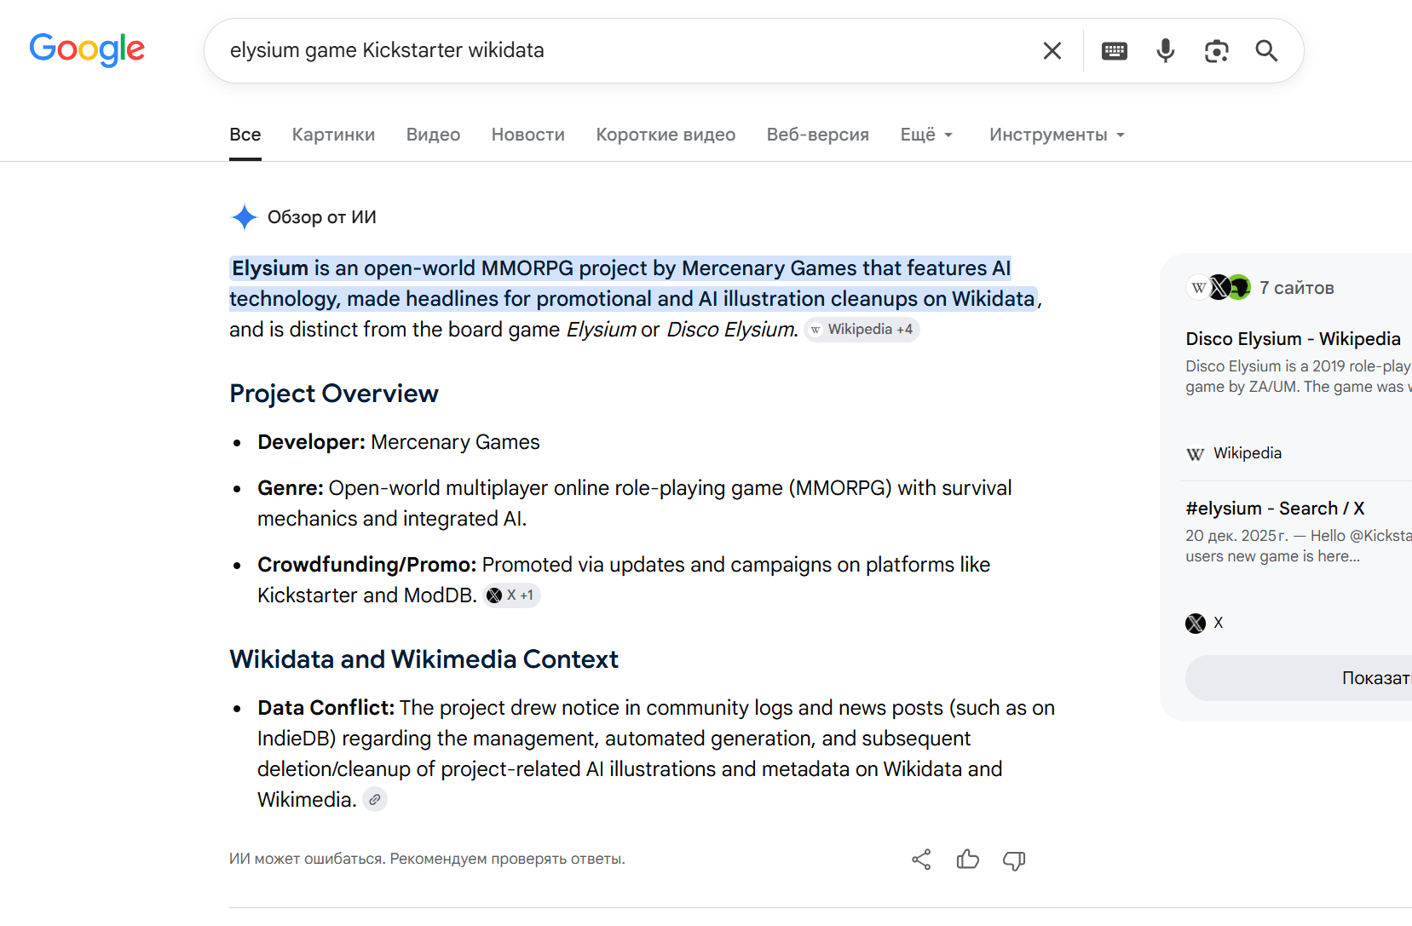Click the Google logo
This screenshot has height=926, width=1412.
pyautogui.click(x=87, y=49)
